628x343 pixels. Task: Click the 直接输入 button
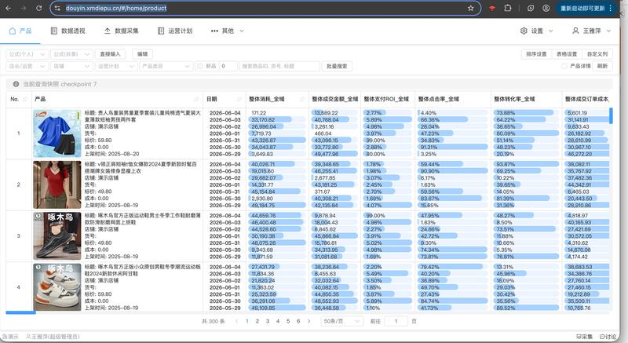click(x=110, y=54)
